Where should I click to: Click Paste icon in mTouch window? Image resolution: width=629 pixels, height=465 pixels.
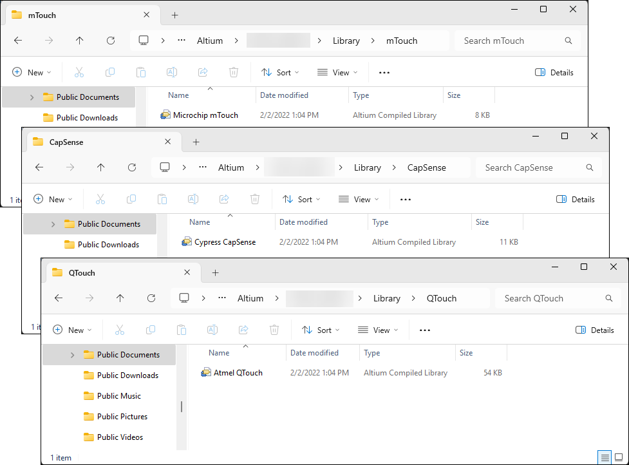(141, 73)
